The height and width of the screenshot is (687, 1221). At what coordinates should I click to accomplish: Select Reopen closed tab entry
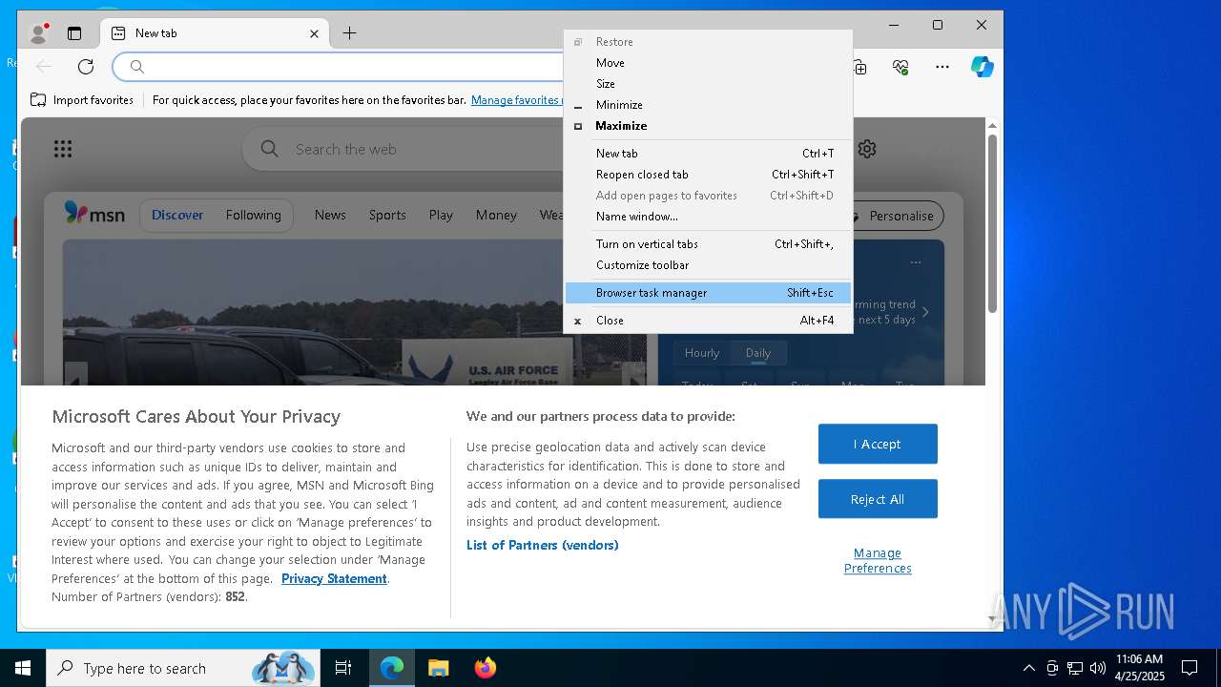click(x=708, y=175)
